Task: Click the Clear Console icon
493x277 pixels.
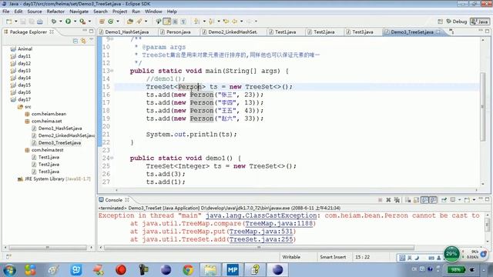Action: [408, 200]
